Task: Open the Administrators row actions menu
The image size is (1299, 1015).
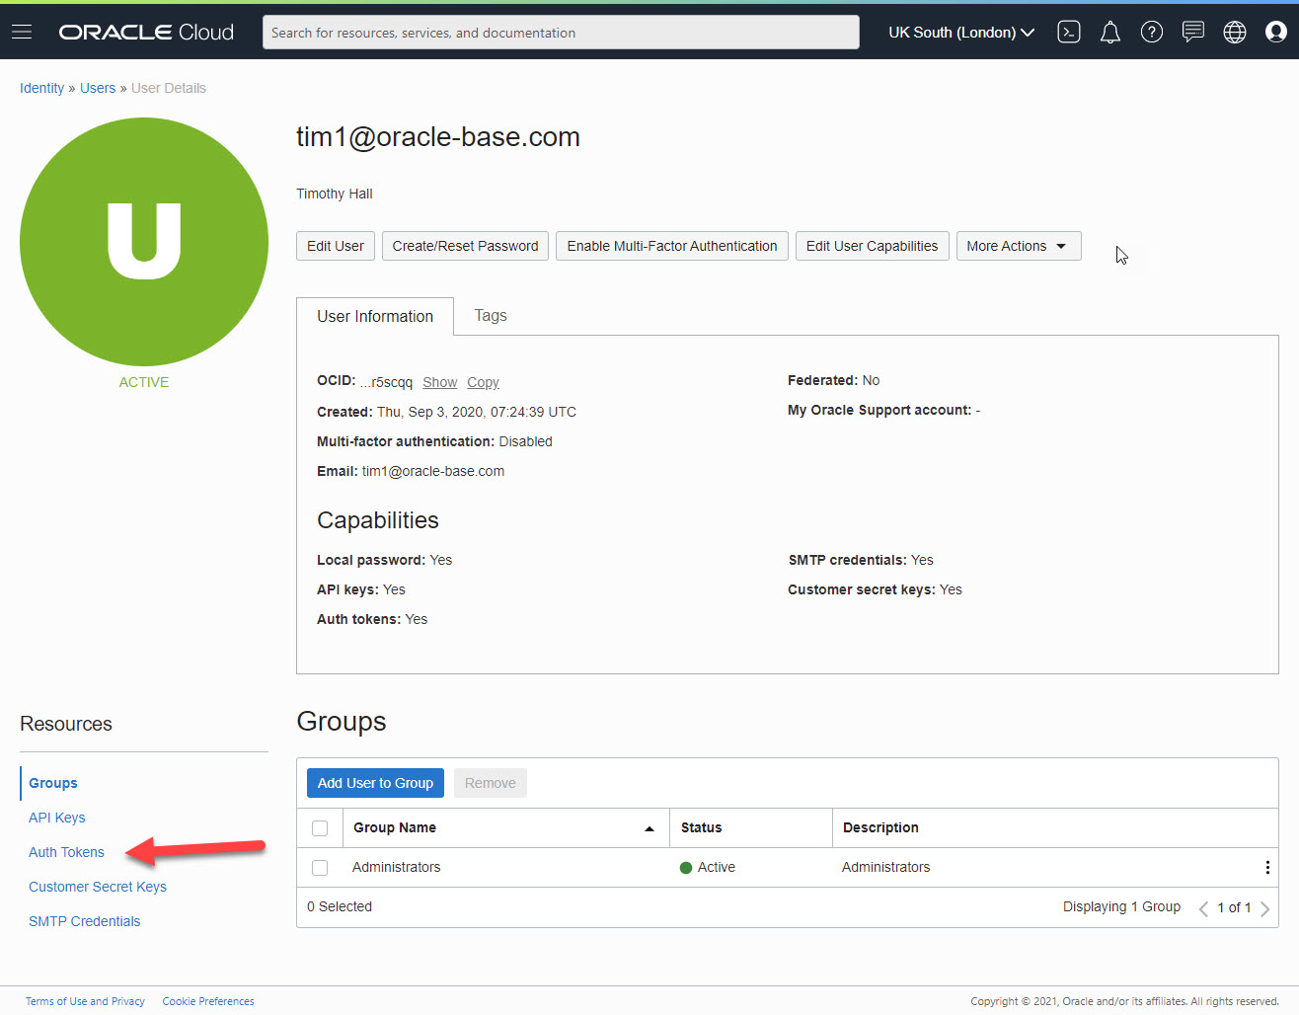Action: [x=1267, y=867]
